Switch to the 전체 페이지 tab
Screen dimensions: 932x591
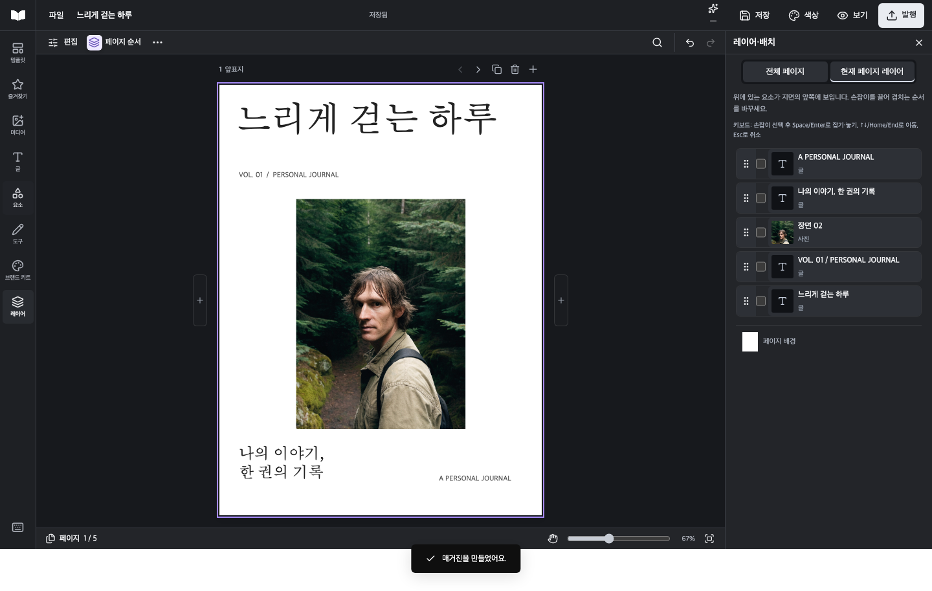[x=785, y=71]
